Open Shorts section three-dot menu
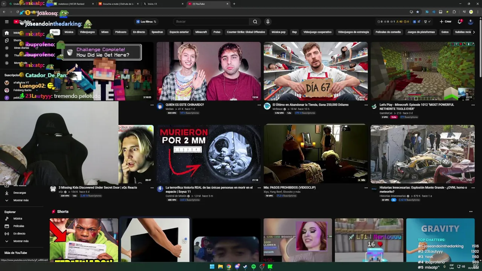Screen dimensions: 482x271 (x=471, y=212)
